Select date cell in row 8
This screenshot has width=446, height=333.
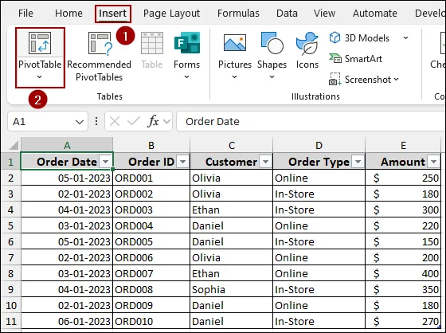(x=67, y=273)
